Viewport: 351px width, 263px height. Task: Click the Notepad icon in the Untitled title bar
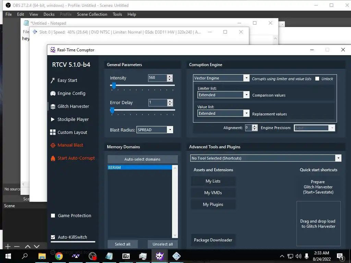[x=26, y=23]
